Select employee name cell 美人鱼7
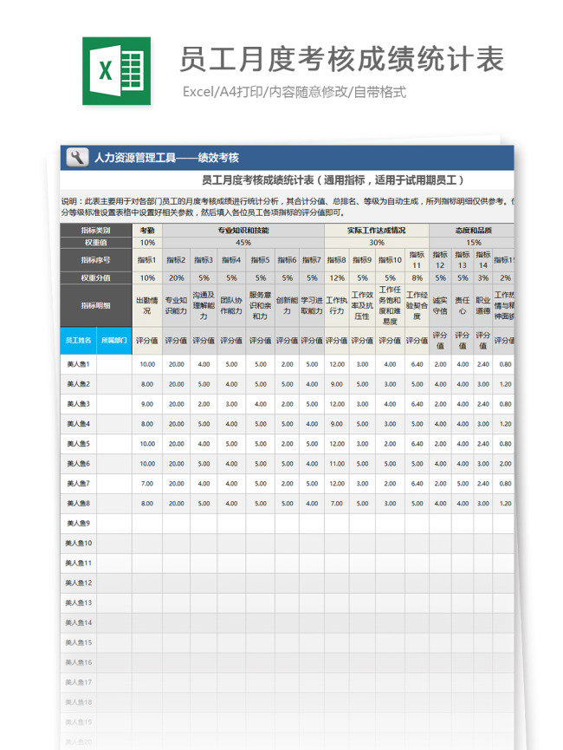 tap(78, 484)
